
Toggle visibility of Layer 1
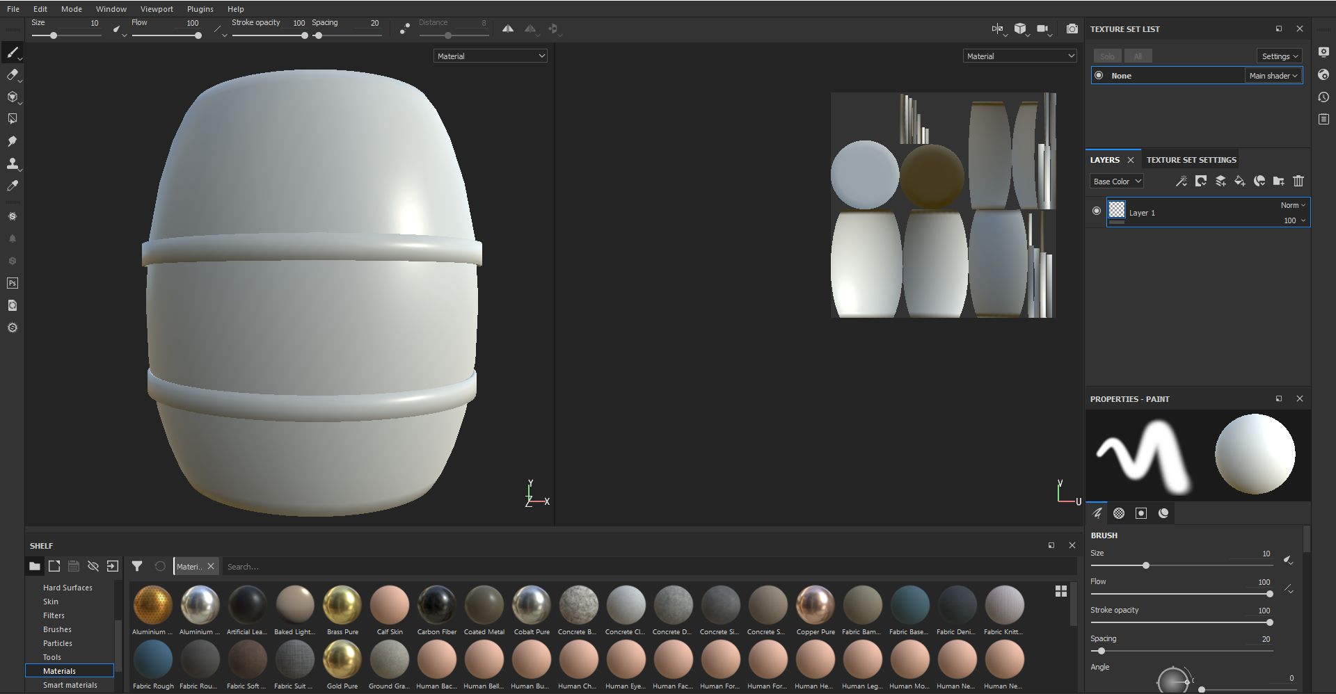(1097, 211)
